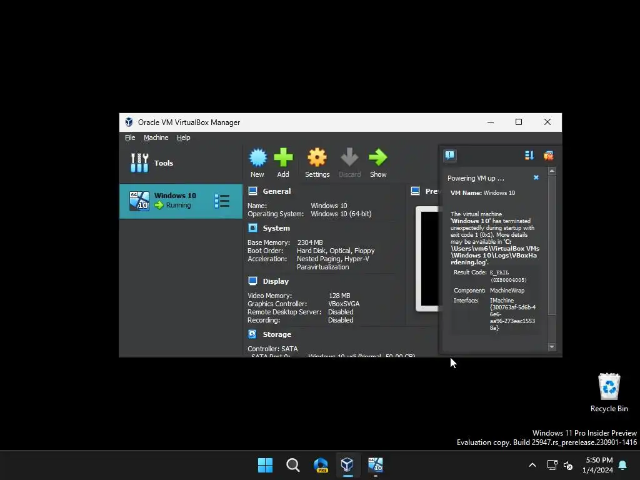640x480 pixels.
Task: Click the System section chip icon
Action: click(252, 227)
